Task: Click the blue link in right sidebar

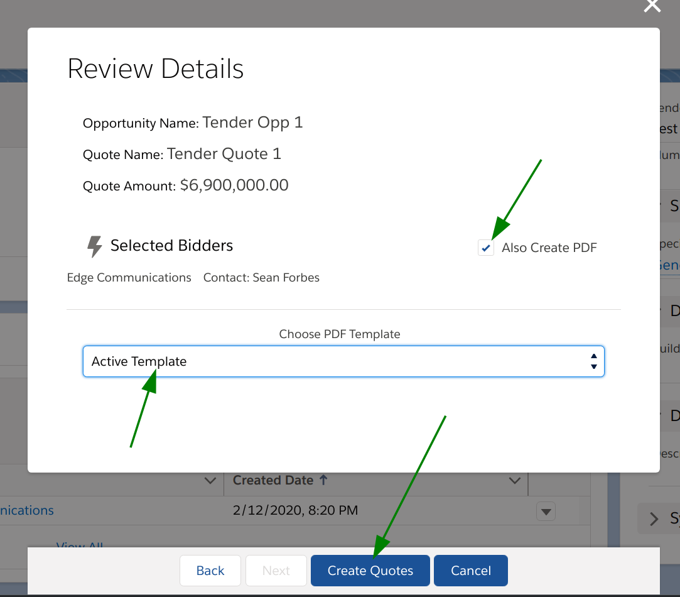Action: click(669, 265)
